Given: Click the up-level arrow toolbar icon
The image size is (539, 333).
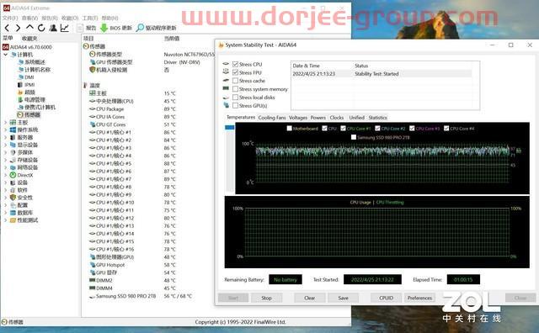Looking at the screenshot, I should tap(30, 28).
